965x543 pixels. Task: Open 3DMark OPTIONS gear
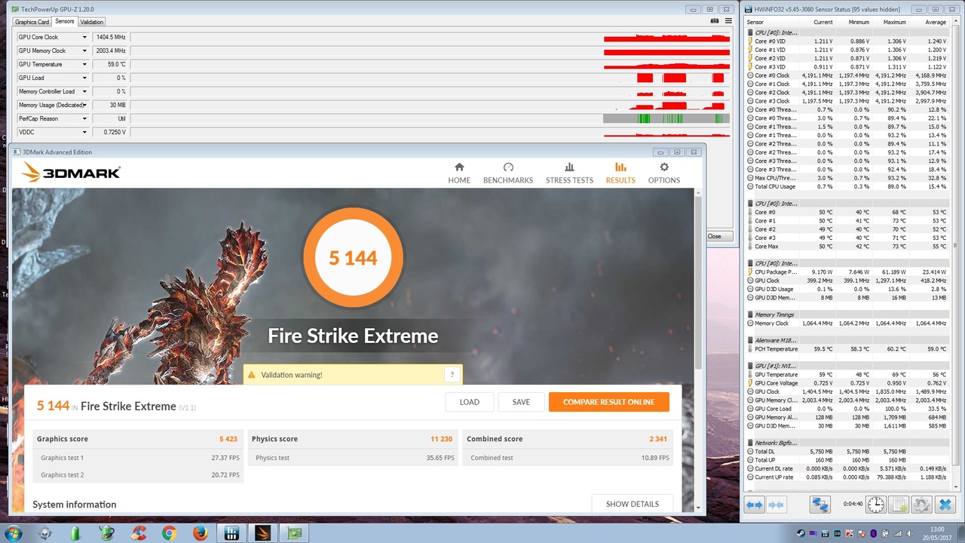coord(664,173)
